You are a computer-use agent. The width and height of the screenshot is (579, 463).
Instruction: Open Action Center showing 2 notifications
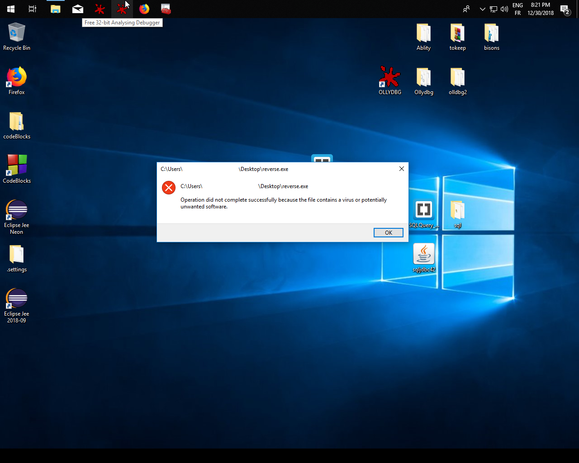tap(565, 9)
